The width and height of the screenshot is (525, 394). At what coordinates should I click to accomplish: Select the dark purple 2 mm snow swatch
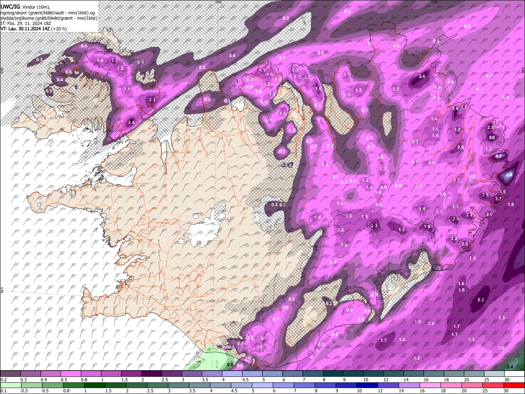(x=151, y=374)
